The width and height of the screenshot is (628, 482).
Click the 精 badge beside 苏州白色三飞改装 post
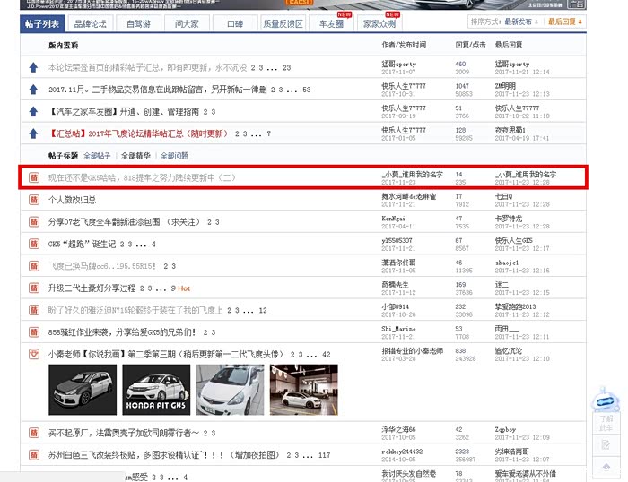pos(34,455)
